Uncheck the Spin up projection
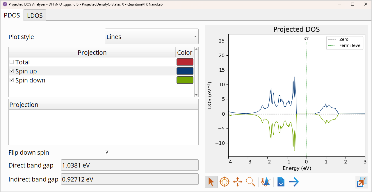The width and height of the screenshot is (372, 192). click(12, 71)
